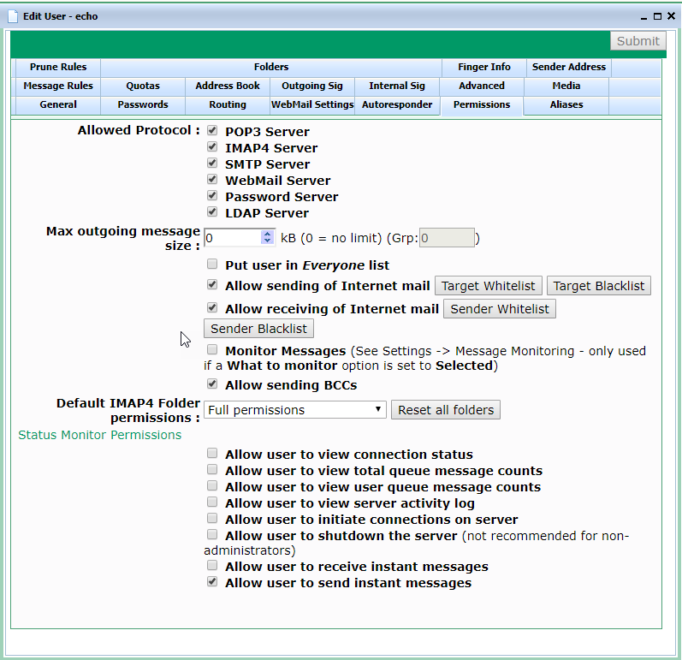The width and height of the screenshot is (682, 660).
Task: Uncheck the POP3 Server protocol
Action: click(x=212, y=130)
